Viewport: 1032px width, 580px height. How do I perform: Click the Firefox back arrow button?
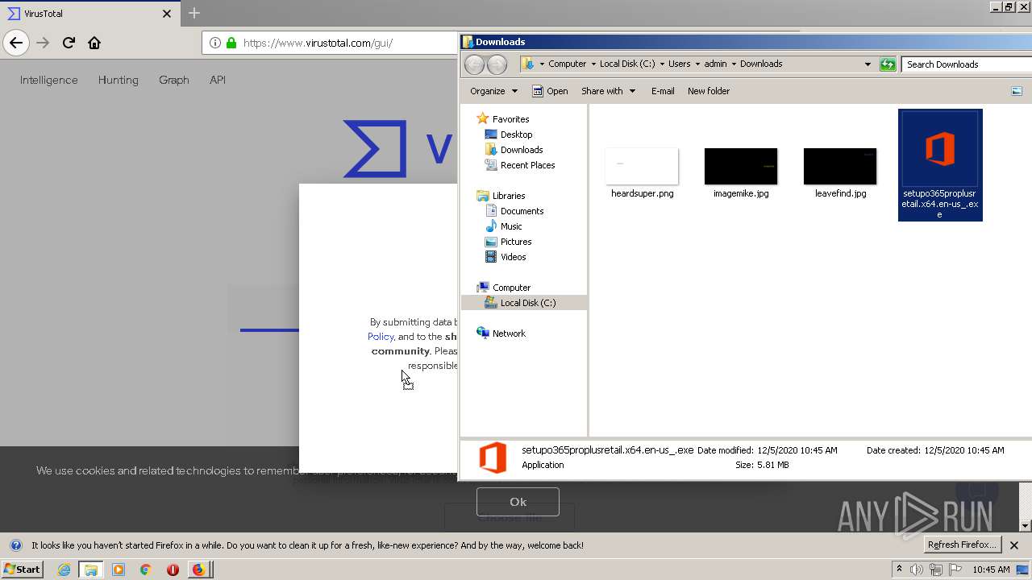(x=16, y=43)
